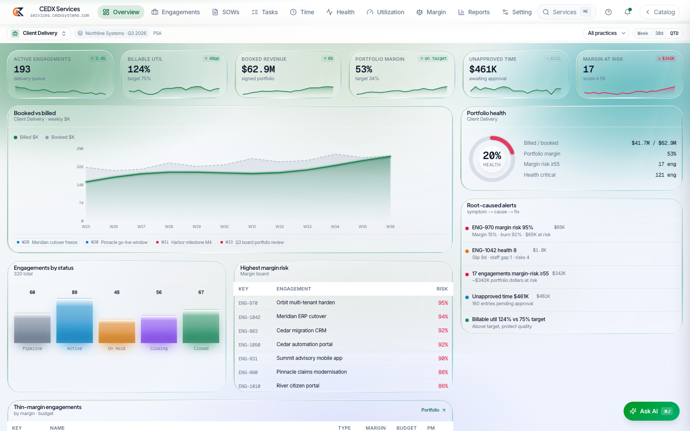Open the Unapproved Time $461K card
This screenshot has width=690, height=431.
pyautogui.click(x=516, y=75)
